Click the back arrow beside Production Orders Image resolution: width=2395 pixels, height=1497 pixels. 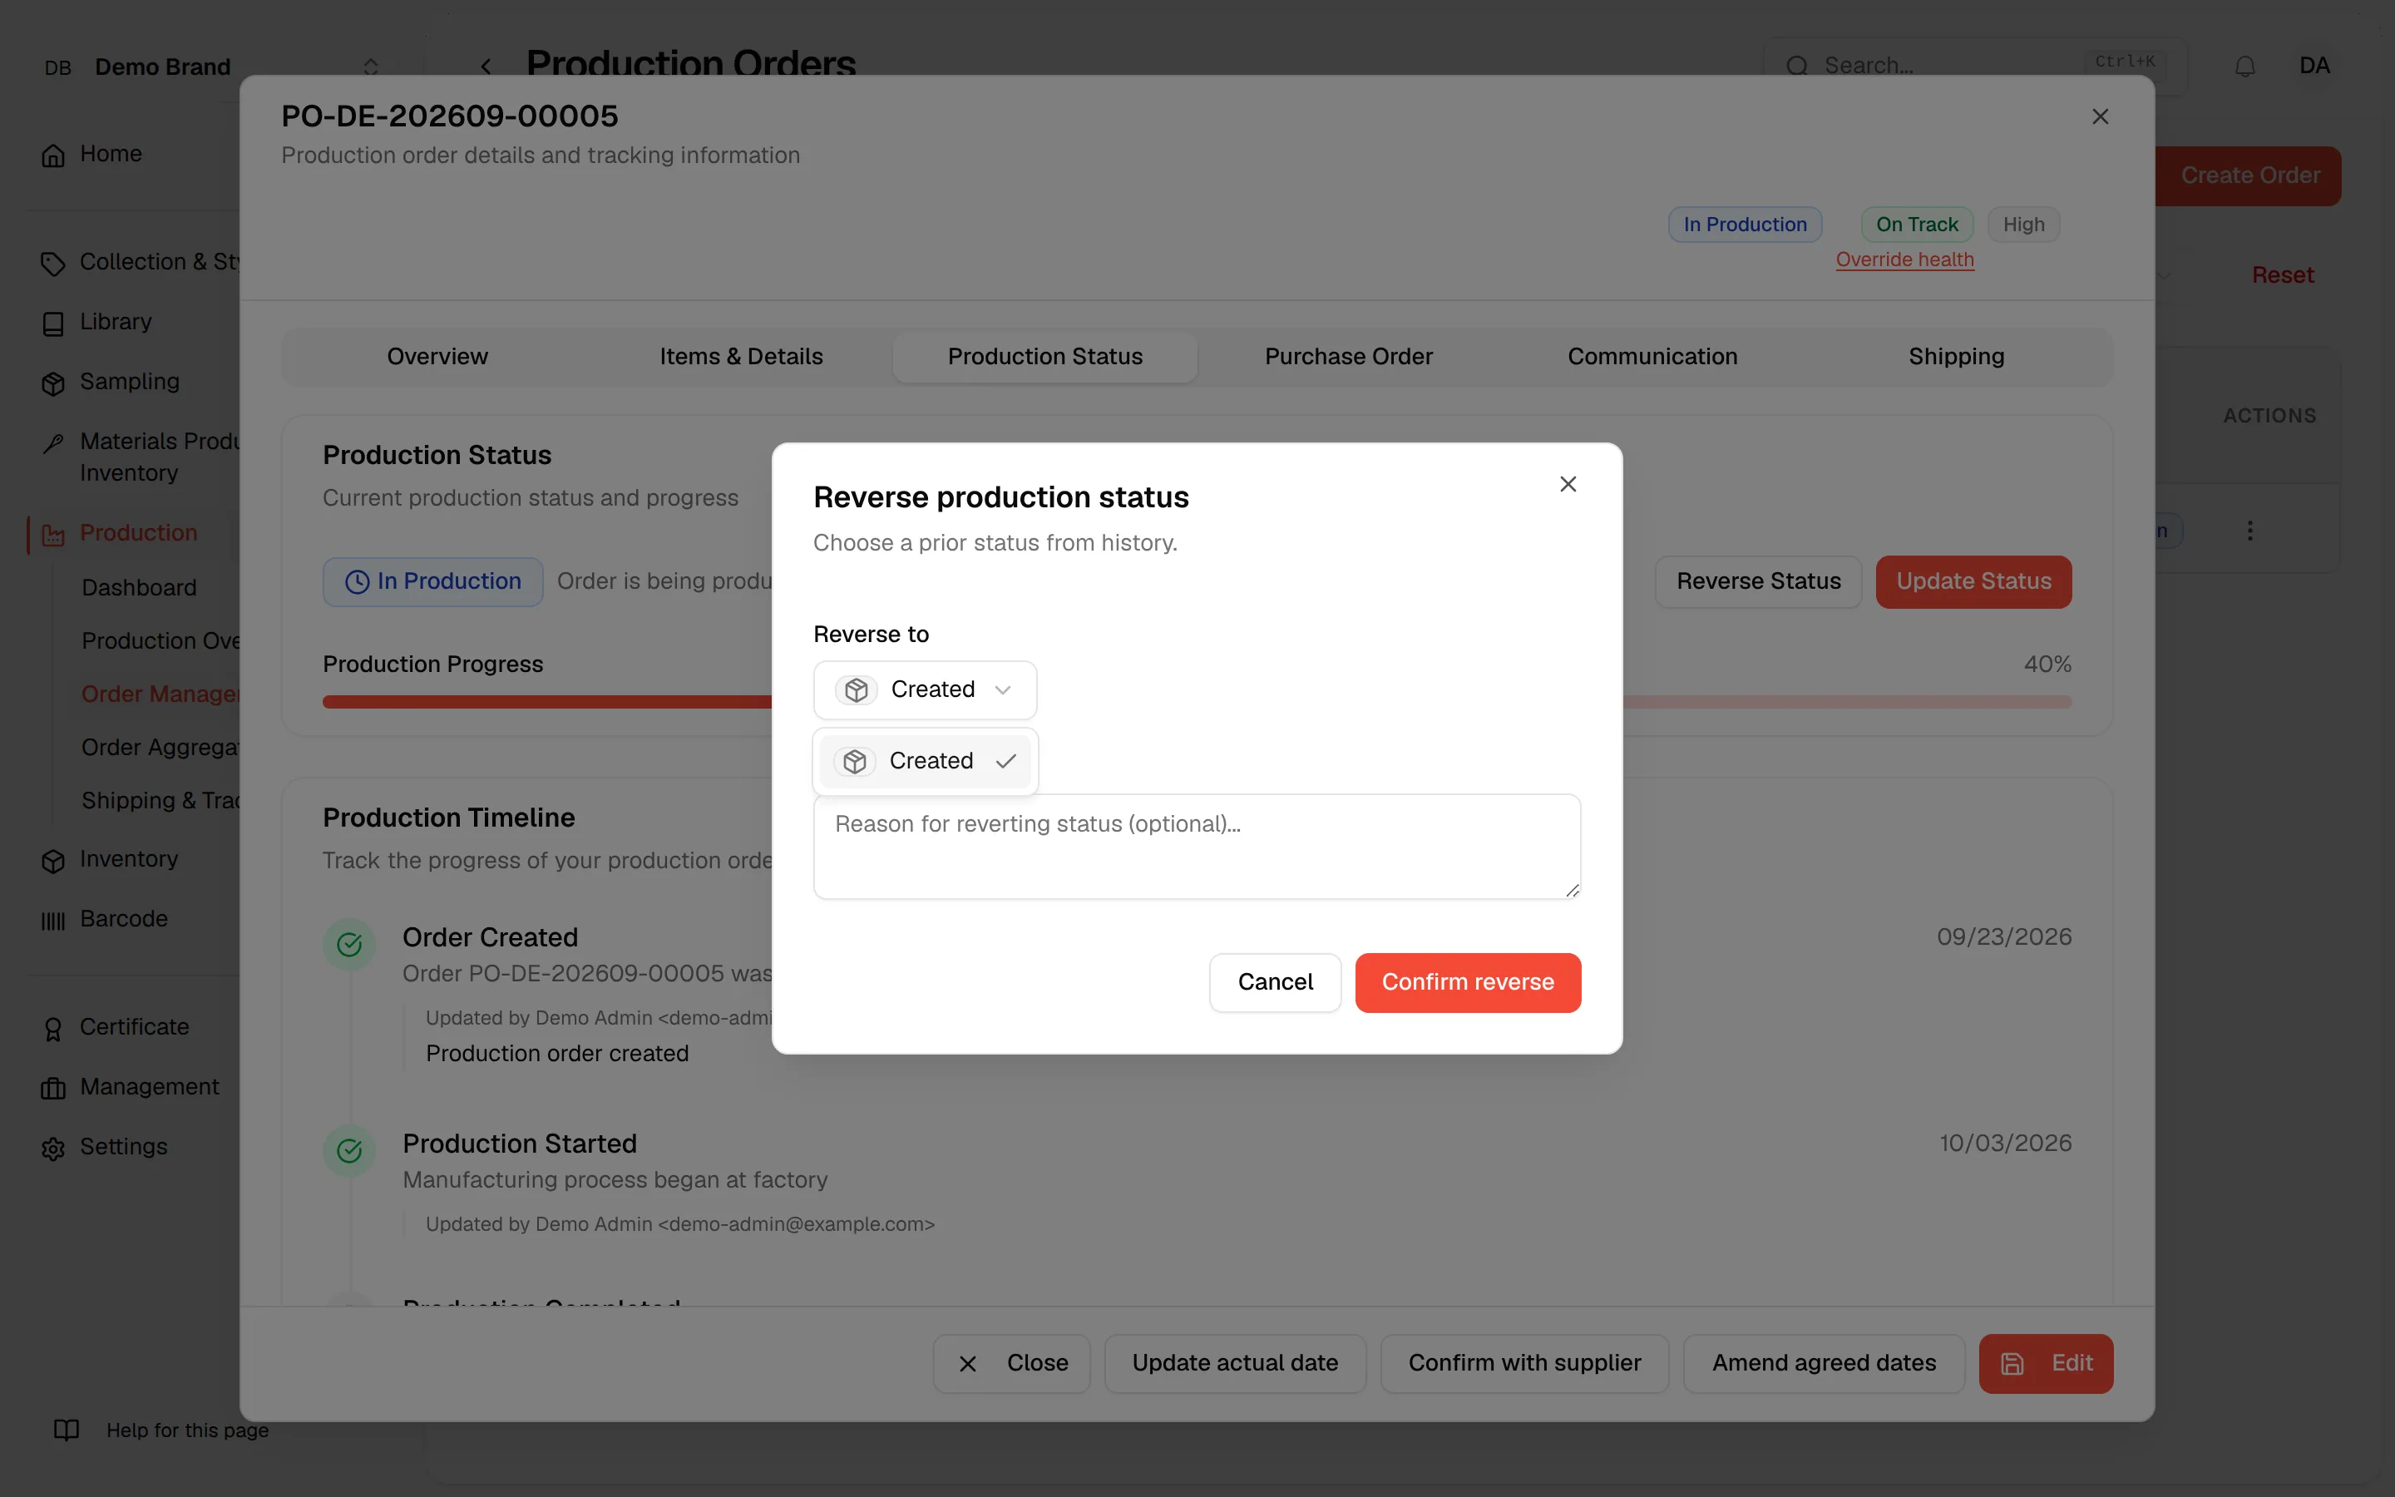point(486,67)
